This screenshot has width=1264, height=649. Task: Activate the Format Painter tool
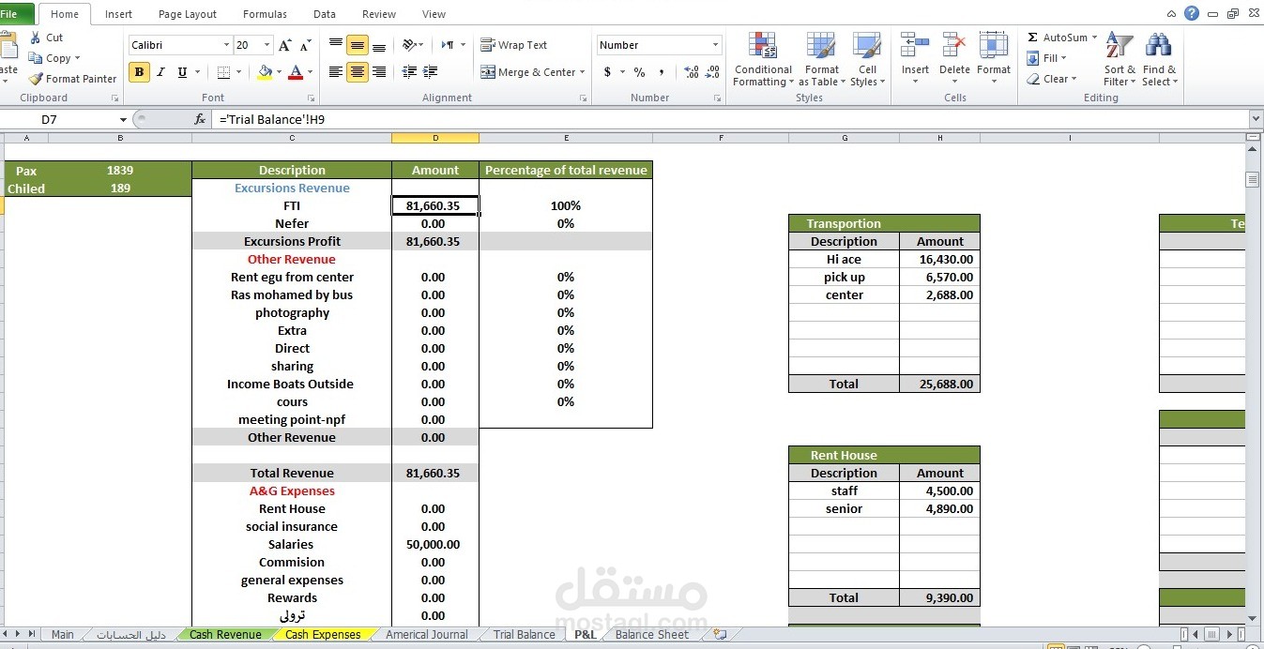click(x=72, y=79)
